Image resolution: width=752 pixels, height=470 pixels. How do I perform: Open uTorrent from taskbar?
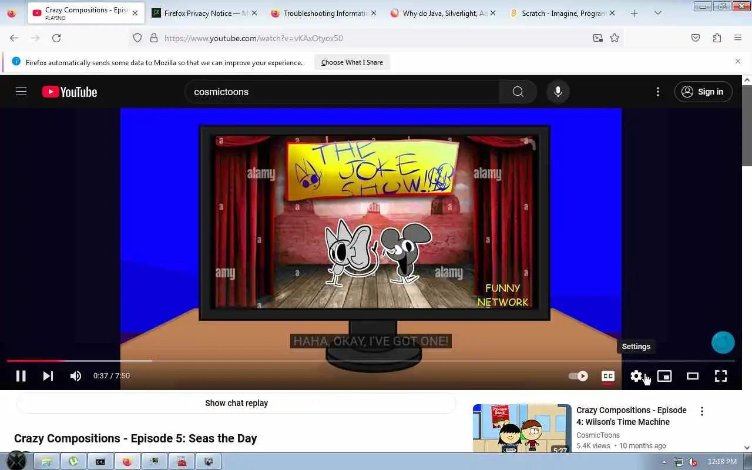coord(73,462)
